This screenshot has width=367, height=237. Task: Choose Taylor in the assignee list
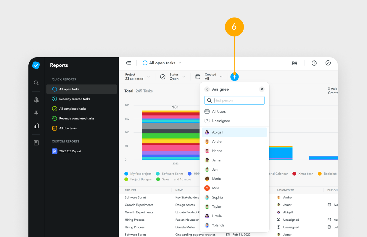(x=234, y=206)
